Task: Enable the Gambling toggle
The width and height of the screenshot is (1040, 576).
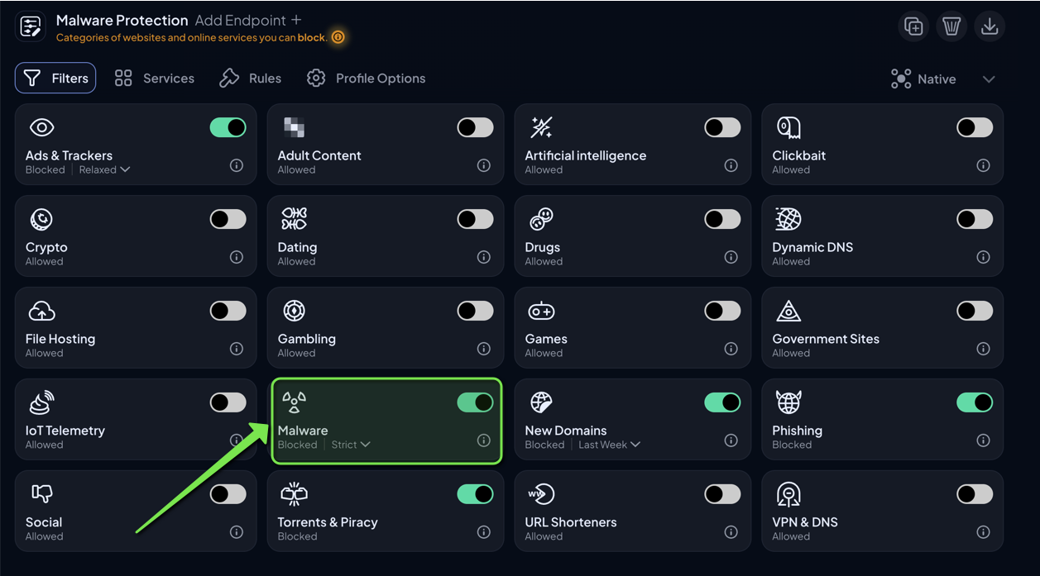Action: (475, 311)
